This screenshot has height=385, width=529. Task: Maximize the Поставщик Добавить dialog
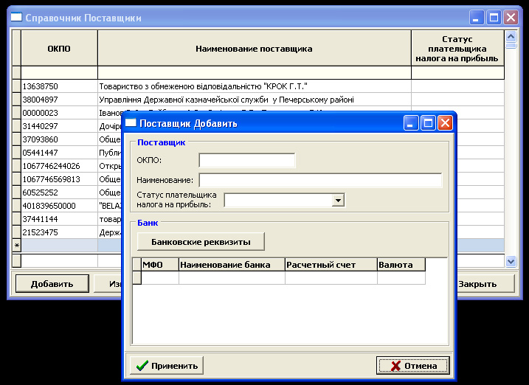tap(428, 123)
